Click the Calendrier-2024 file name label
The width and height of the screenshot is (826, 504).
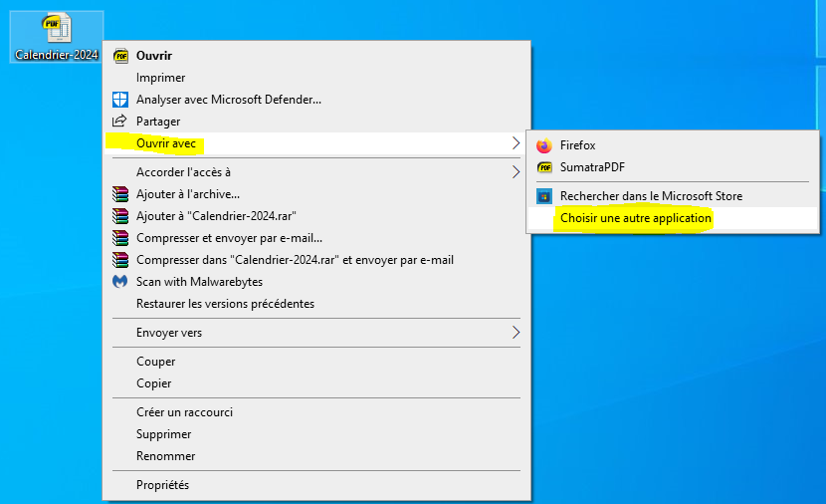pos(57,55)
